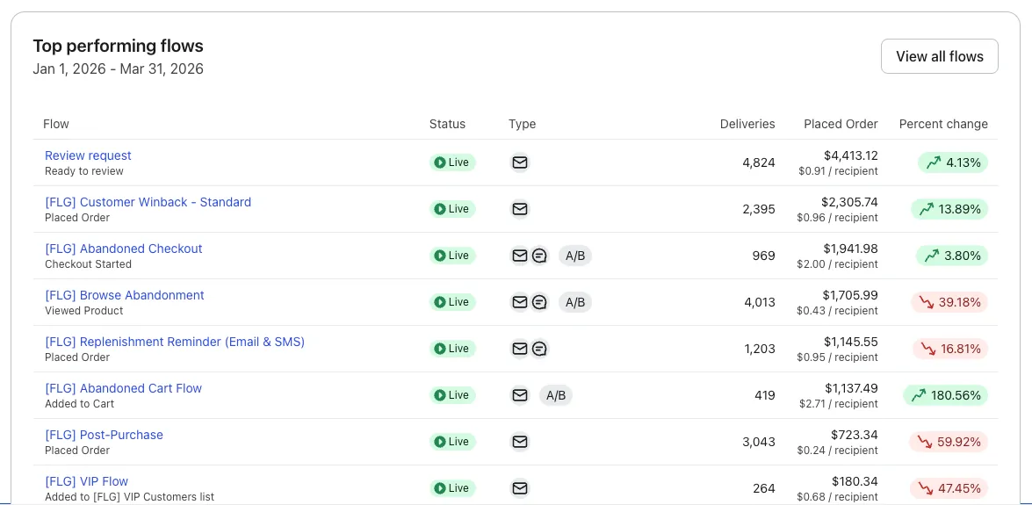Open the Abandoned Cart Flow link
The width and height of the screenshot is (1032, 505).
click(123, 388)
